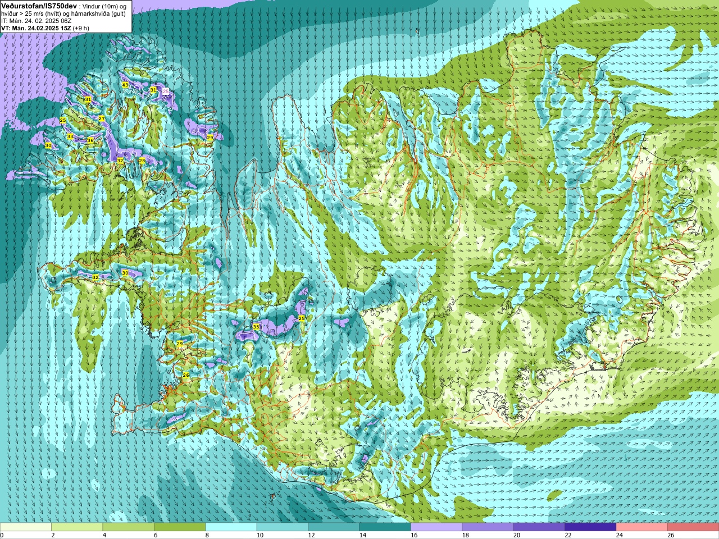The height and width of the screenshot is (539, 719).
Task: Click the yellow 30 label next to 33
Action: point(48,145)
